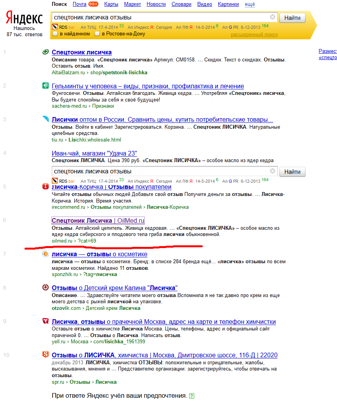Open the Иван-чай, магазин "Удача 23" result
This screenshot has width=337, height=402.
[x=94, y=153]
